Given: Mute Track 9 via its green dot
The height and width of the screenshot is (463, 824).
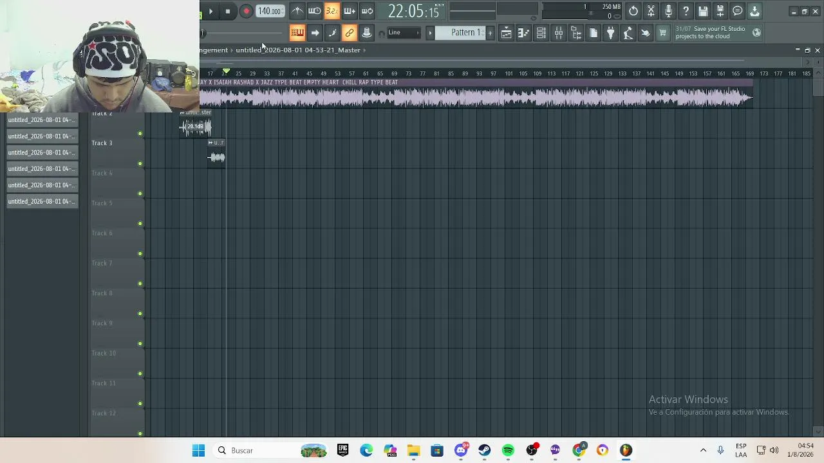Looking at the screenshot, I should [140, 343].
